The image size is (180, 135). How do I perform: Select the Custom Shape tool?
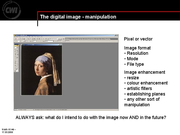15,53
